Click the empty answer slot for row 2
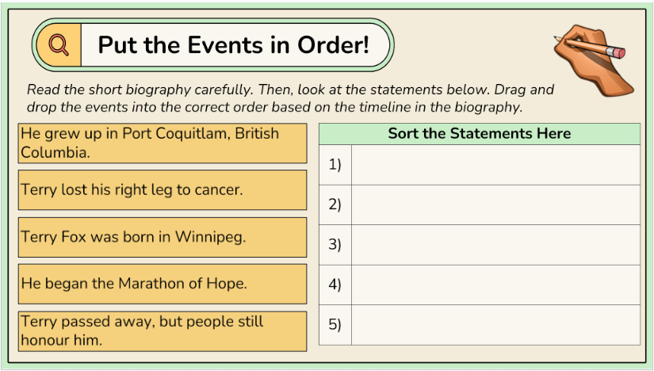This screenshot has width=654, height=371. coord(495,205)
